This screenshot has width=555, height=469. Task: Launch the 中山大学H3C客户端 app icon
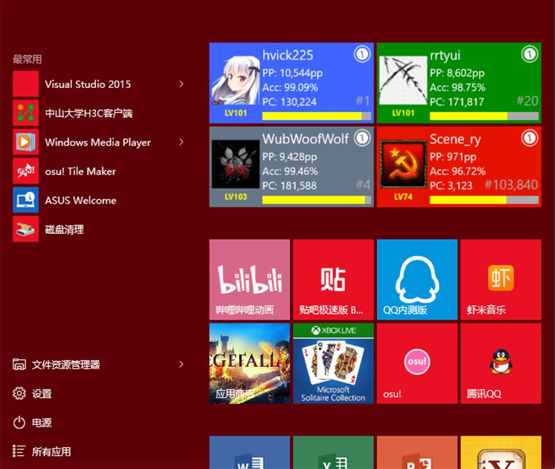tap(26, 113)
